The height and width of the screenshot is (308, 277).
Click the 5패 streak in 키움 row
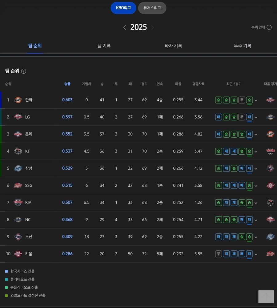click(x=160, y=254)
